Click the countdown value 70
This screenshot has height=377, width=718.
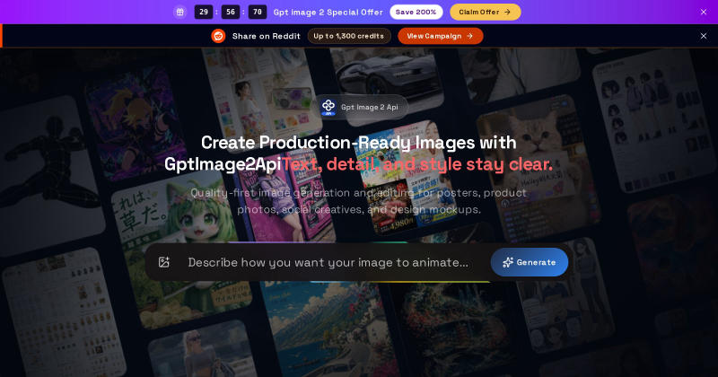tap(258, 12)
